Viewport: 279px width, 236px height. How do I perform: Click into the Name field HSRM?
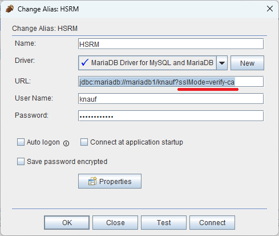pos(171,44)
